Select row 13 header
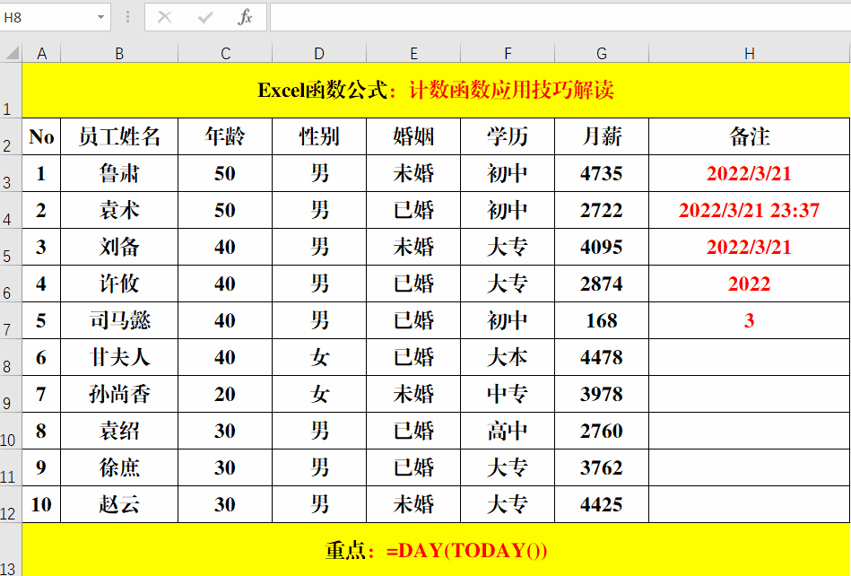Screen dimensions: 851x576 tap(11, 549)
